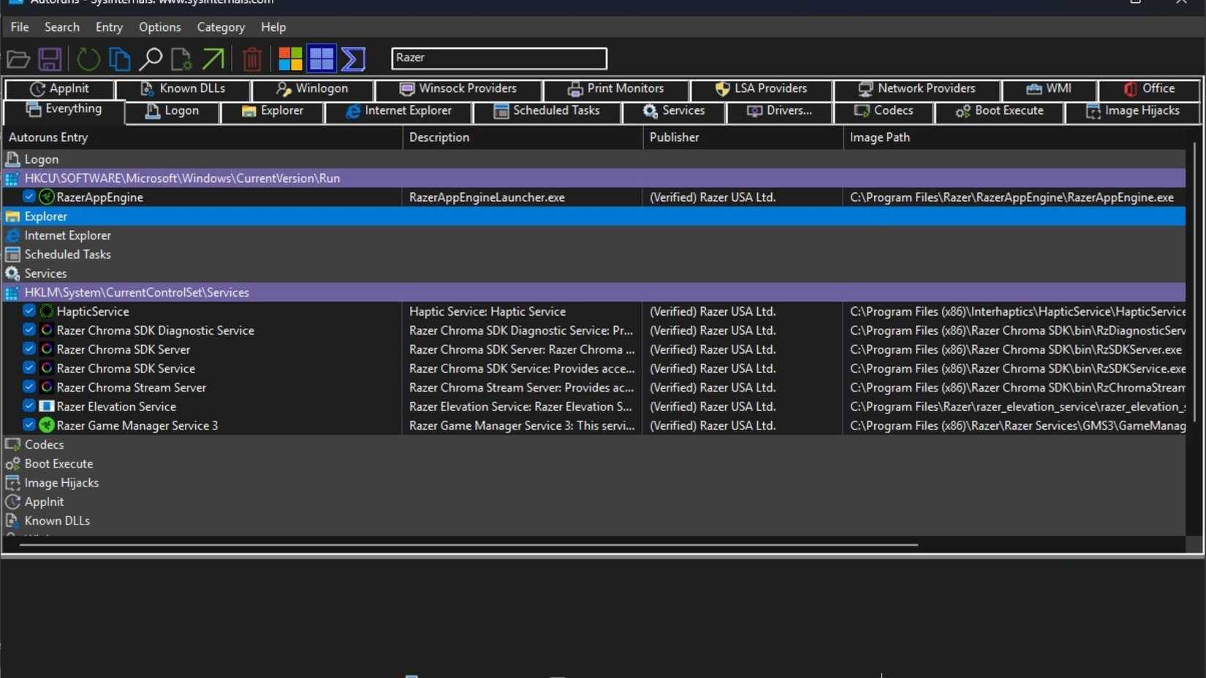Disable the HapticService checkbox

click(x=29, y=311)
